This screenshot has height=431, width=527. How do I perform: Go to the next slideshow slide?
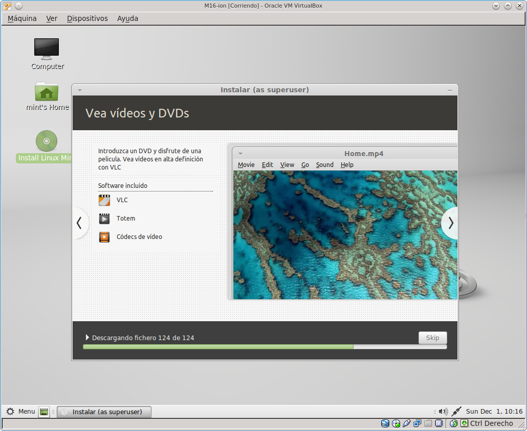(x=450, y=223)
